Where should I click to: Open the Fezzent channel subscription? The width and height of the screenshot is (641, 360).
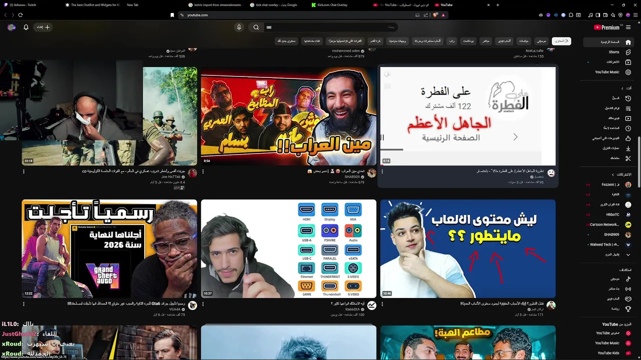point(609,184)
